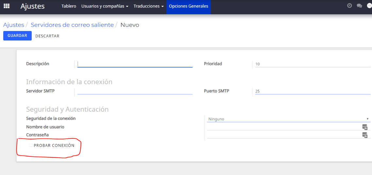Screen dimensions: 372x175
Task: Click the Contraseña label
Action: point(38,135)
